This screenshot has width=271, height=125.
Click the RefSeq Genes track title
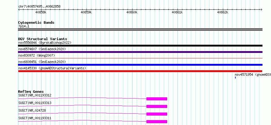pyautogui.click(x=31, y=92)
